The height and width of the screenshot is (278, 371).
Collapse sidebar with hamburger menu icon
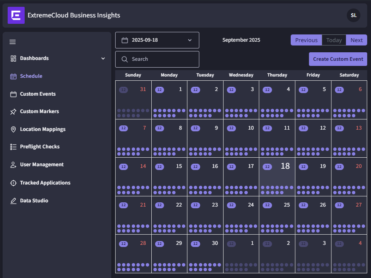tap(13, 42)
